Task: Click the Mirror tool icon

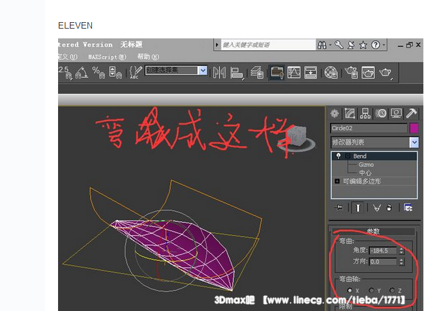Action: 219,72
